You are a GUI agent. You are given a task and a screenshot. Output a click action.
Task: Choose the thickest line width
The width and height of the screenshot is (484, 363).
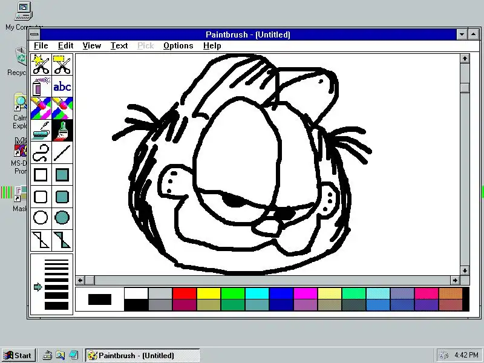pyautogui.click(x=56, y=306)
